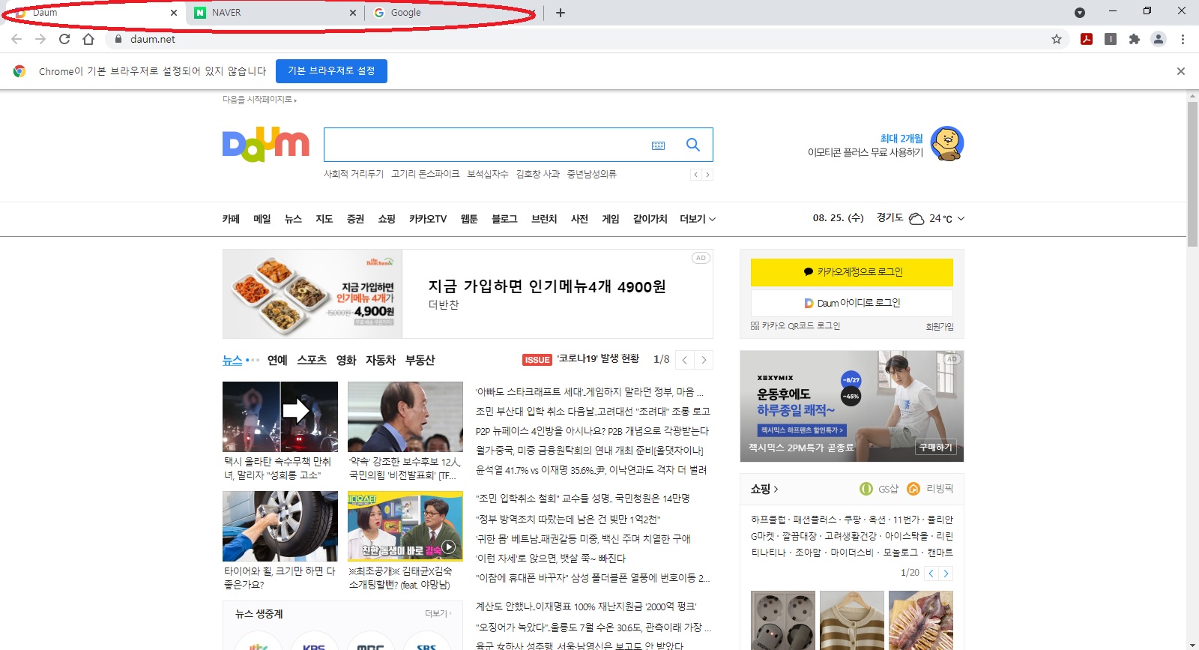1199x650 pixels.
Task: Expand the 뉴스 생중계 더보기 link
Action: tap(438, 613)
